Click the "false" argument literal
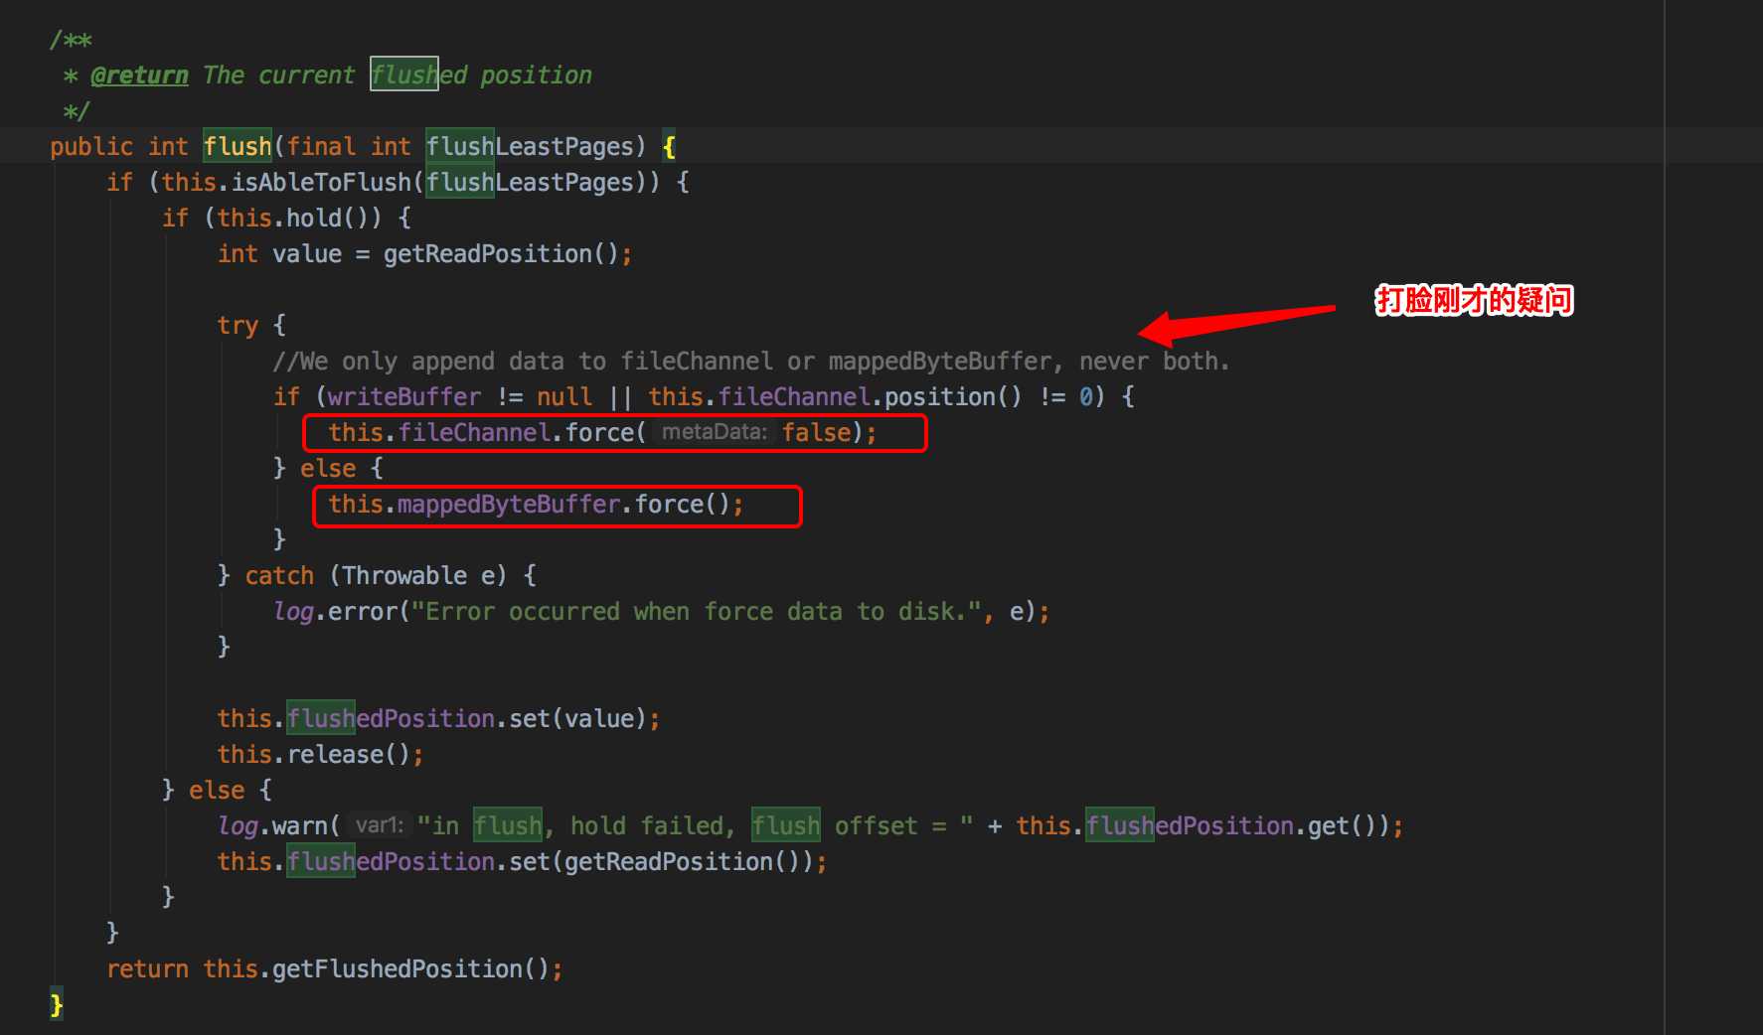The width and height of the screenshot is (1763, 1035). pyautogui.click(x=816, y=433)
